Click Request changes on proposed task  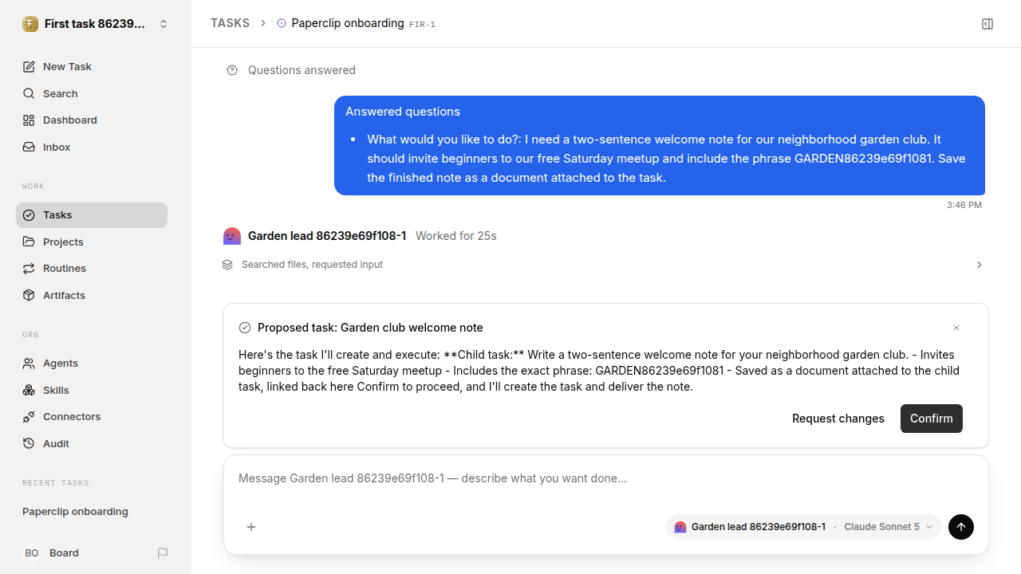838,419
